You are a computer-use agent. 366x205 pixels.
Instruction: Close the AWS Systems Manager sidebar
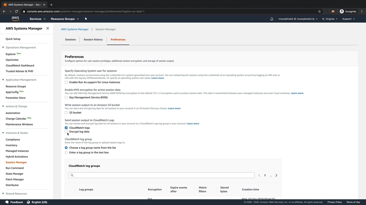coord(47,28)
